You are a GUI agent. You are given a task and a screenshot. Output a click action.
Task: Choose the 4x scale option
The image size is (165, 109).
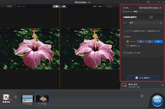158,42
